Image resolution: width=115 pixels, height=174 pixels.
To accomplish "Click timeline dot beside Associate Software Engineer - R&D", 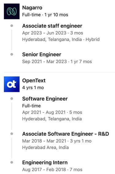I will [12, 134].
